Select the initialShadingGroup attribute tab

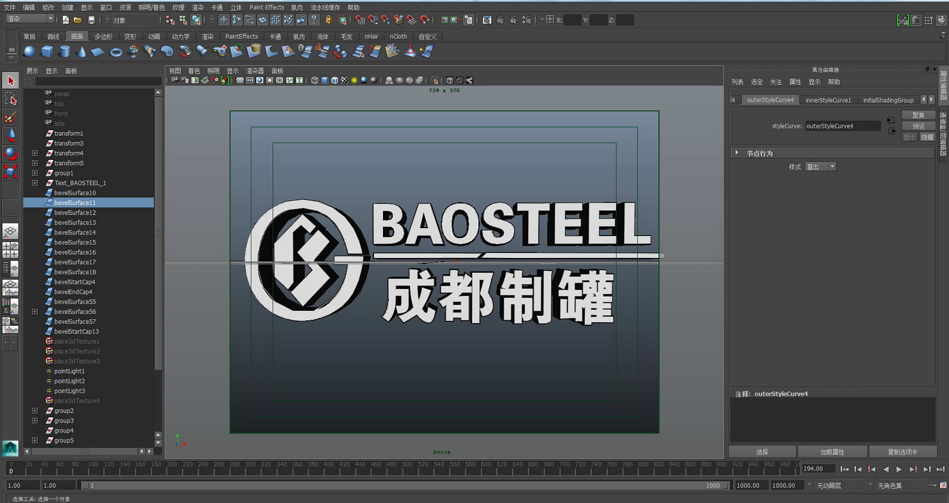coord(888,100)
